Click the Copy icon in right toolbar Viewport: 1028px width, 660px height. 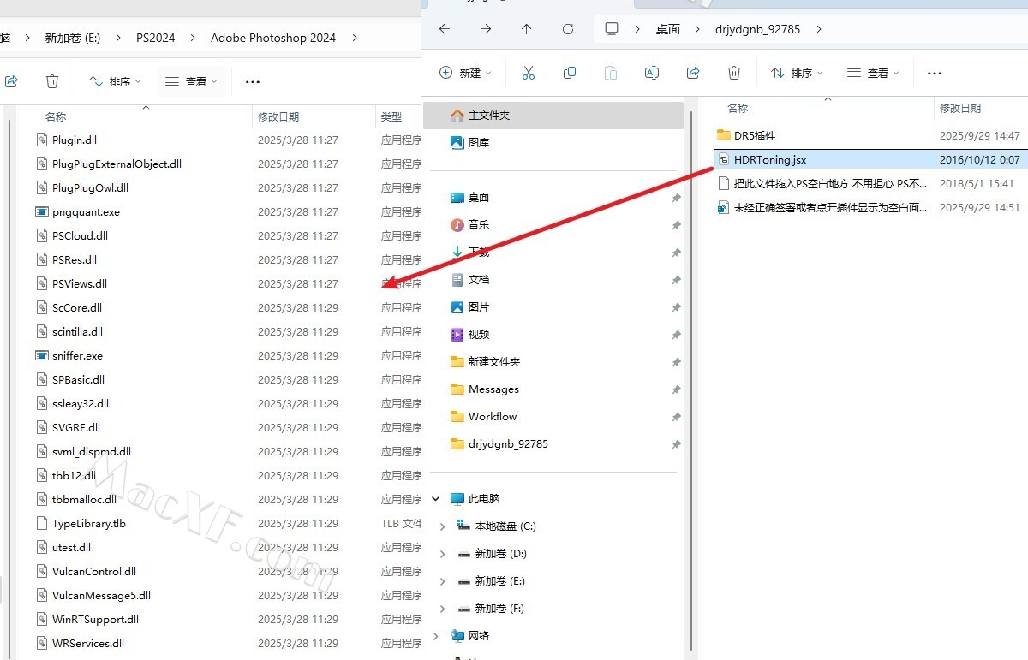[x=570, y=73]
